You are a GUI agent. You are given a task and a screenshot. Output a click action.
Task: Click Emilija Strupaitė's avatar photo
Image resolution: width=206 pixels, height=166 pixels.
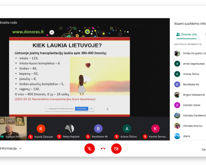[x=177, y=54]
